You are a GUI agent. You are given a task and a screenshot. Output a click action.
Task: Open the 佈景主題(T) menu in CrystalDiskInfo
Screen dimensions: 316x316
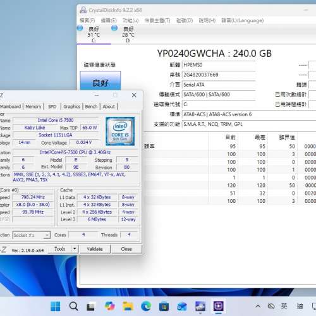point(157,20)
